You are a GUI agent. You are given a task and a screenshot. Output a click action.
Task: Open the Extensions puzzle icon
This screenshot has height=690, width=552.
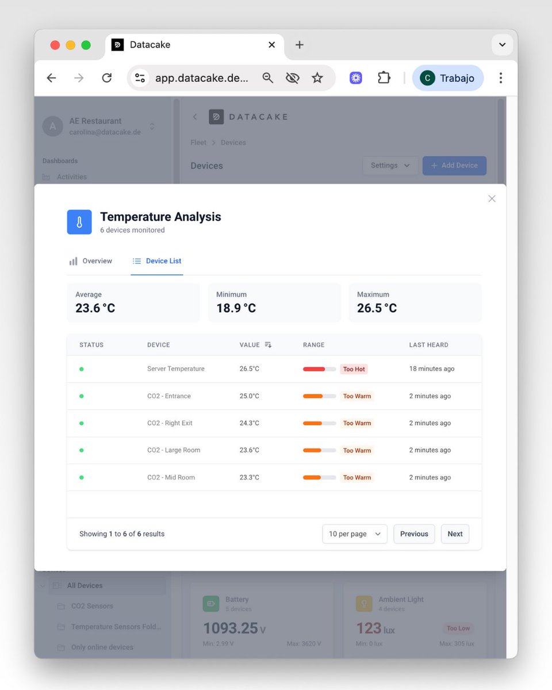pyautogui.click(x=384, y=78)
